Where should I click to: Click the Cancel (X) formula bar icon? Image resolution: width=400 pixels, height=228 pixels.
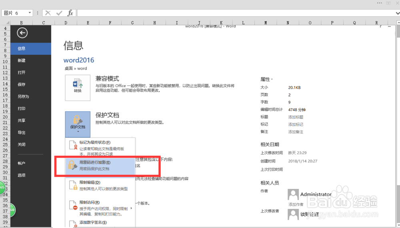[48, 13]
